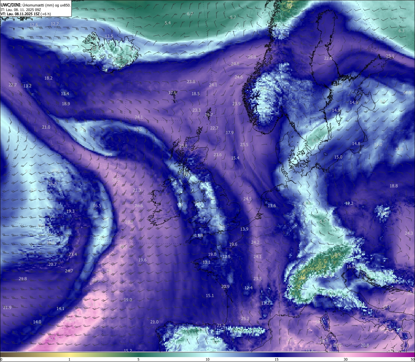Image resolution: width=415 pixels, height=362 pixels.
Task: Click the 12.7 map value
Action: [x=55, y=24]
